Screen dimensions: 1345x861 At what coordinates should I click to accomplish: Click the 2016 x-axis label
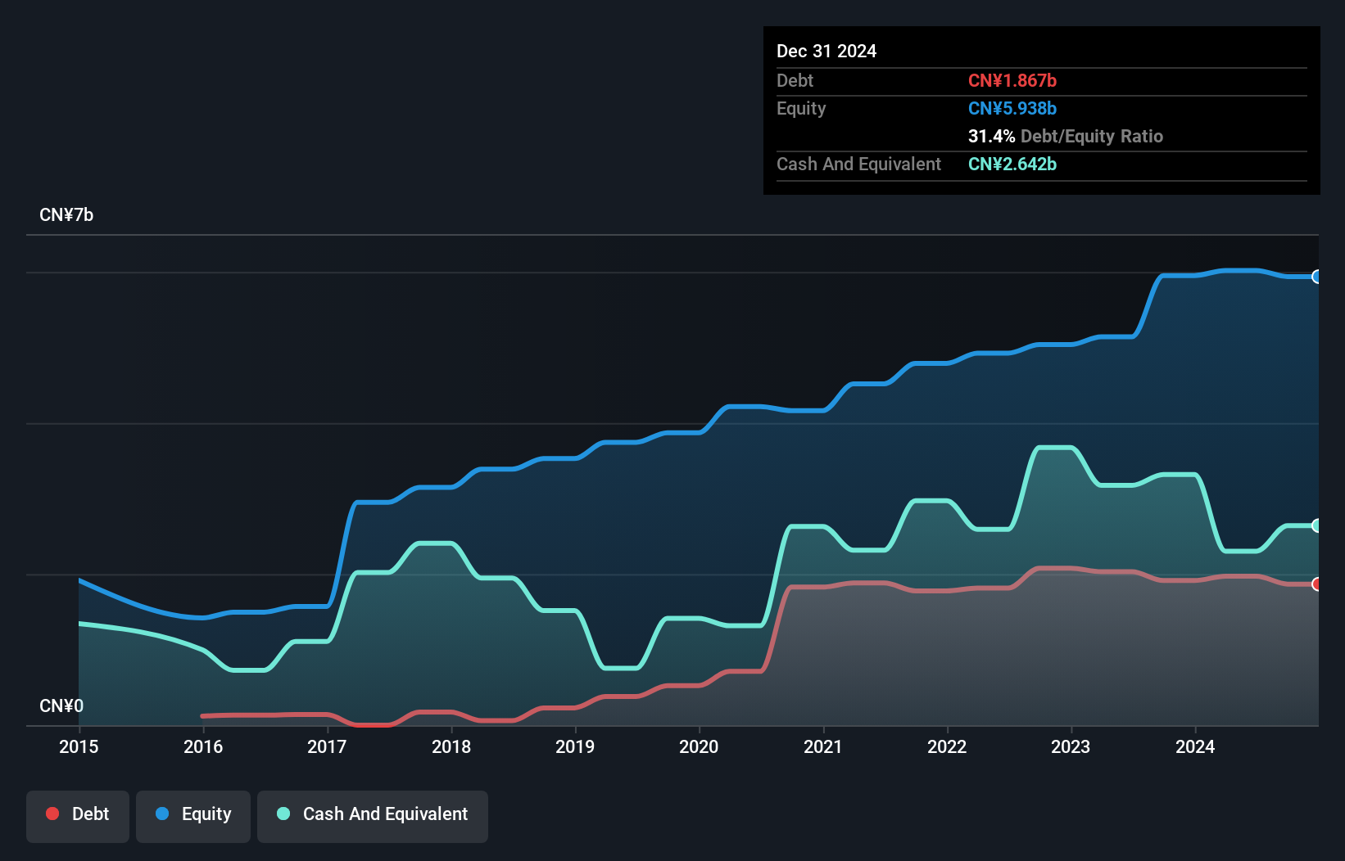[203, 746]
